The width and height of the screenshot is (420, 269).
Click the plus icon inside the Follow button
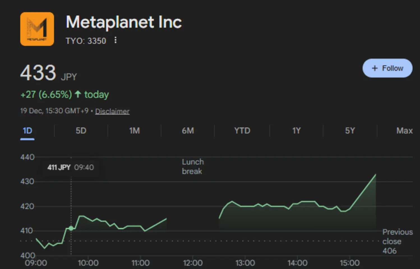coord(375,68)
